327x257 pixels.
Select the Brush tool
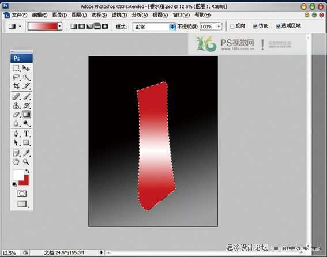27,97
